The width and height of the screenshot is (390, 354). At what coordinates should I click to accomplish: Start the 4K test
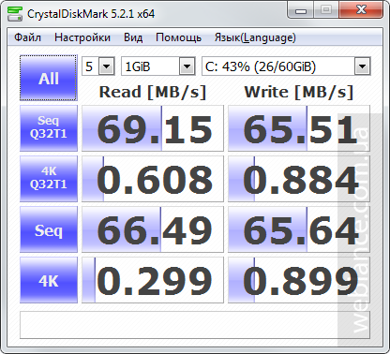pyautogui.click(x=49, y=280)
